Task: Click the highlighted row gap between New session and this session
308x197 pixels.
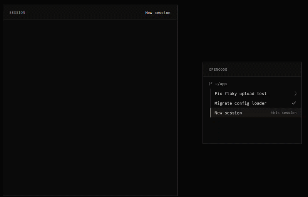Action: pos(256,113)
